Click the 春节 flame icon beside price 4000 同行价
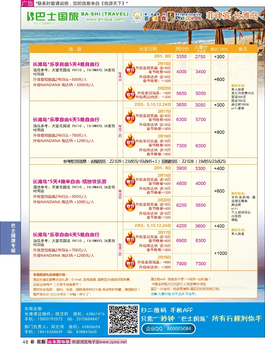 click(130, 68)
